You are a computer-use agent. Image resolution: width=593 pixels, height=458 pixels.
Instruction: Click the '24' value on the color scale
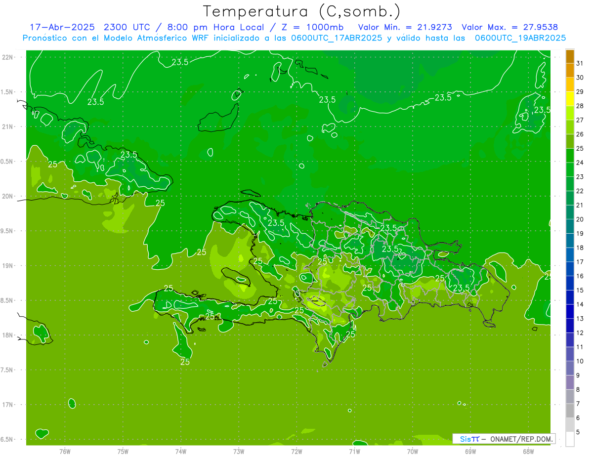(x=580, y=163)
